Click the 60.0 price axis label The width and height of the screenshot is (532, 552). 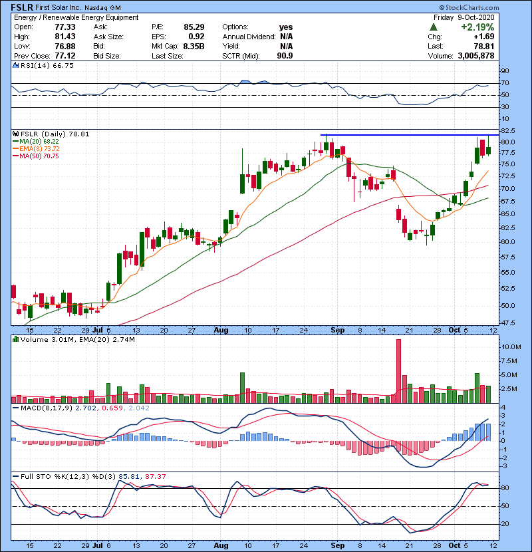pyautogui.click(x=507, y=241)
